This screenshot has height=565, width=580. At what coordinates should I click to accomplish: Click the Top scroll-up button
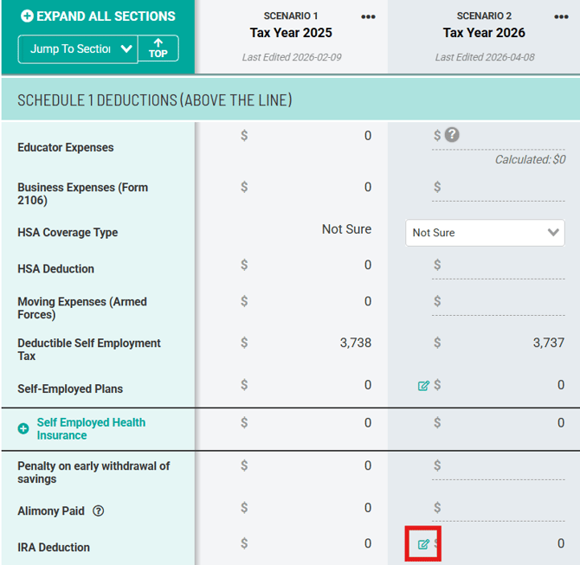pyautogui.click(x=158, y=48)
